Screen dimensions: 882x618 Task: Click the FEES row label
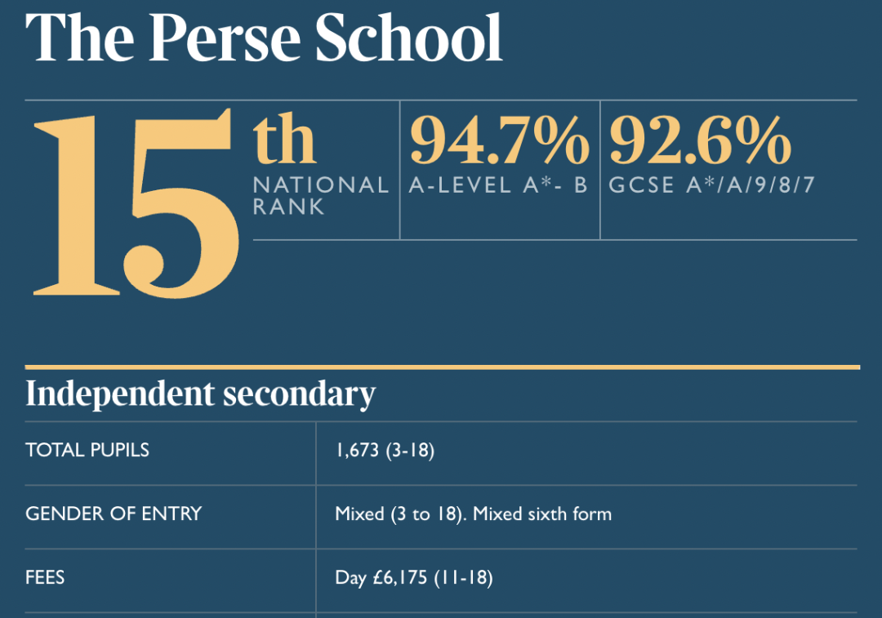45,577
